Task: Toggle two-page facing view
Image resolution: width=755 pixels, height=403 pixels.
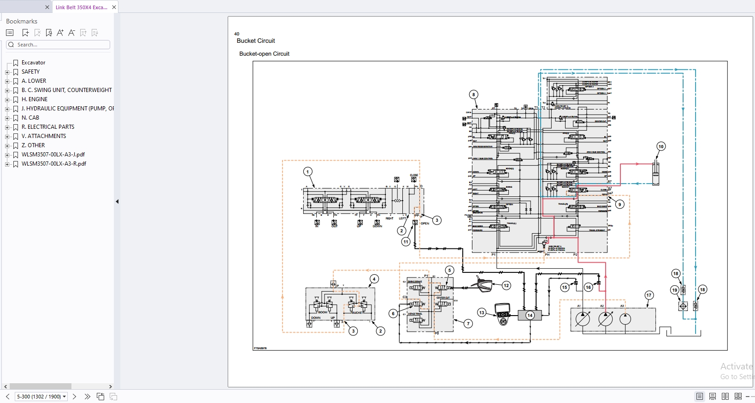Action: tap(725, 397)
